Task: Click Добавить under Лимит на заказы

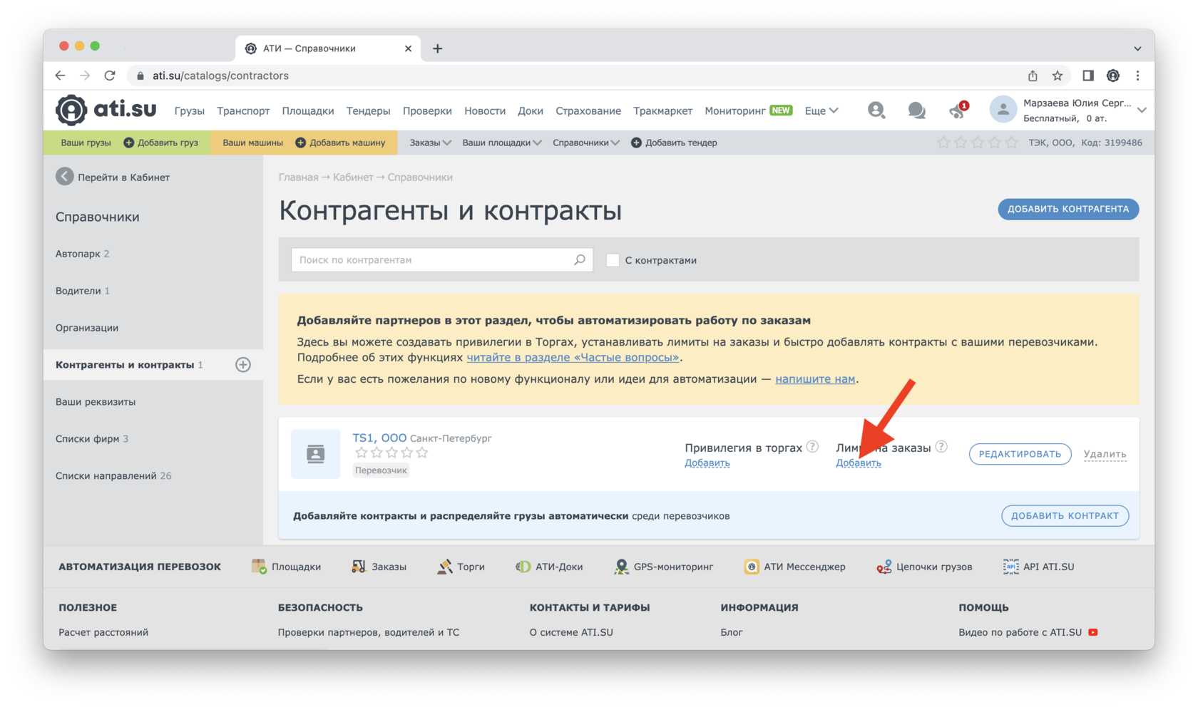Action: [858, 463]
